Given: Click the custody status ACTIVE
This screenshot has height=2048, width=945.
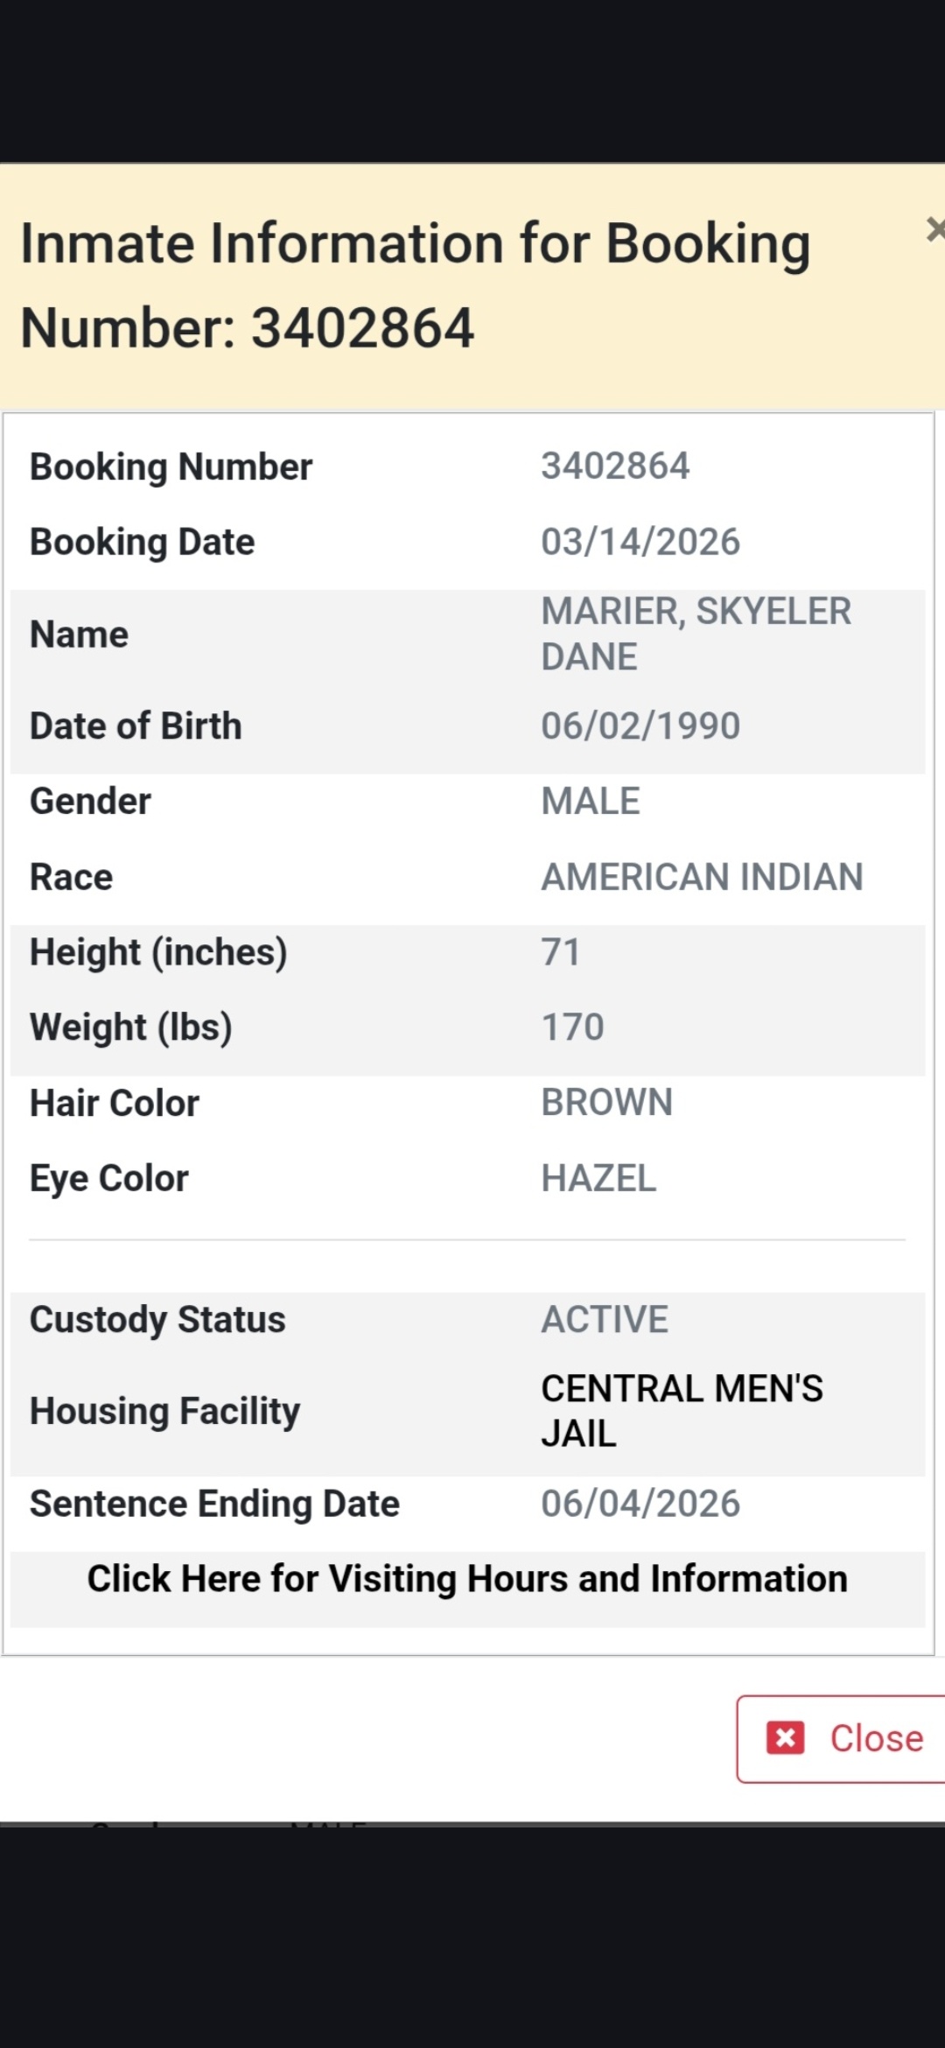Looking at the screenshot, I should coord(605,1320).
